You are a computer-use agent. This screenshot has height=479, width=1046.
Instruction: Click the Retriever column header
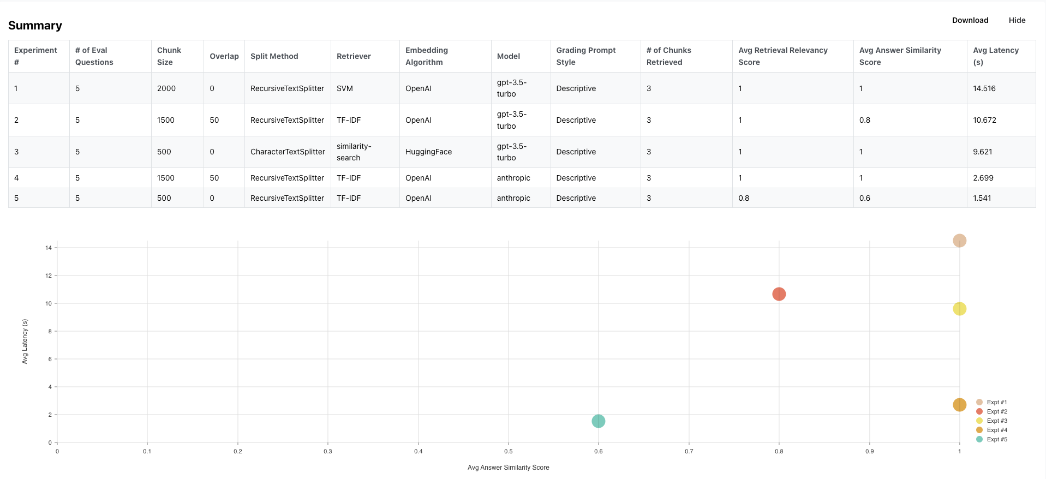(365, 56)
